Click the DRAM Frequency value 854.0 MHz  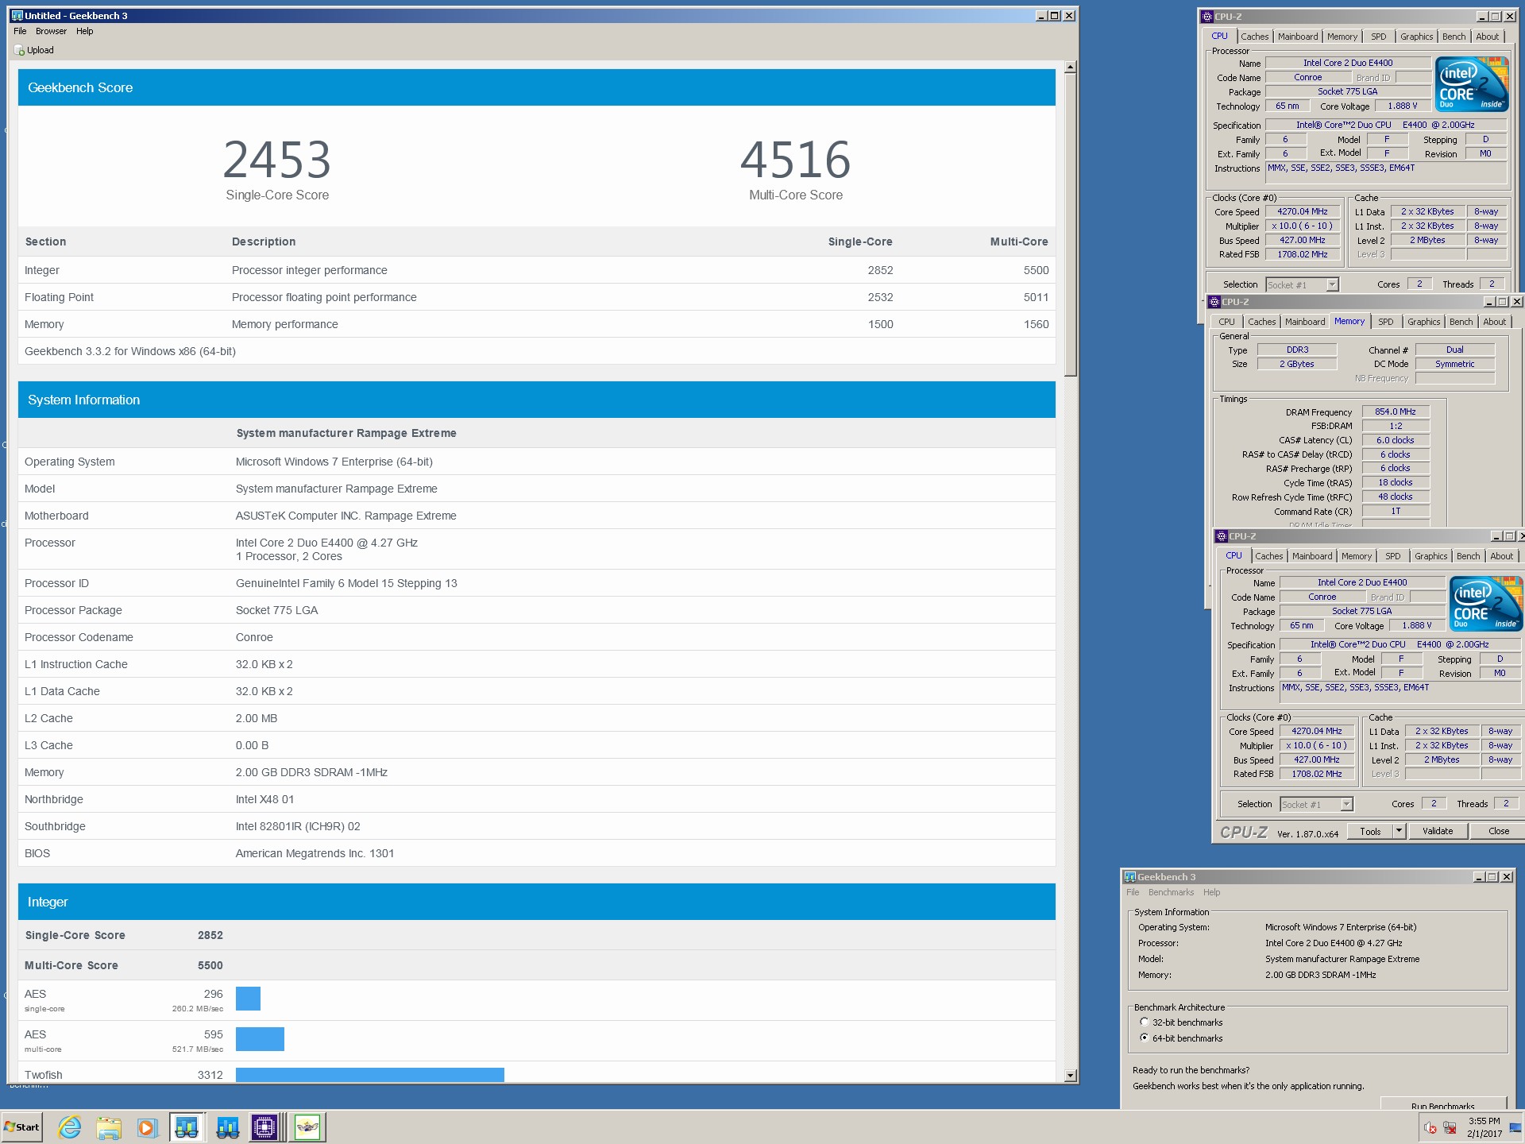point(1396,412)
